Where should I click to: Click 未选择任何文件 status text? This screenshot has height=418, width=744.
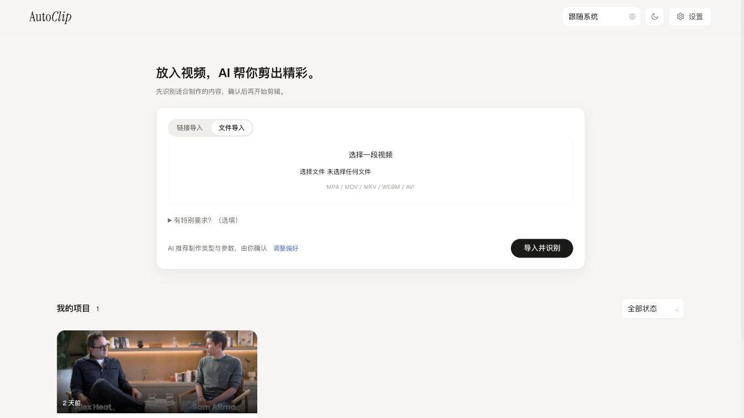pos(349,172)
